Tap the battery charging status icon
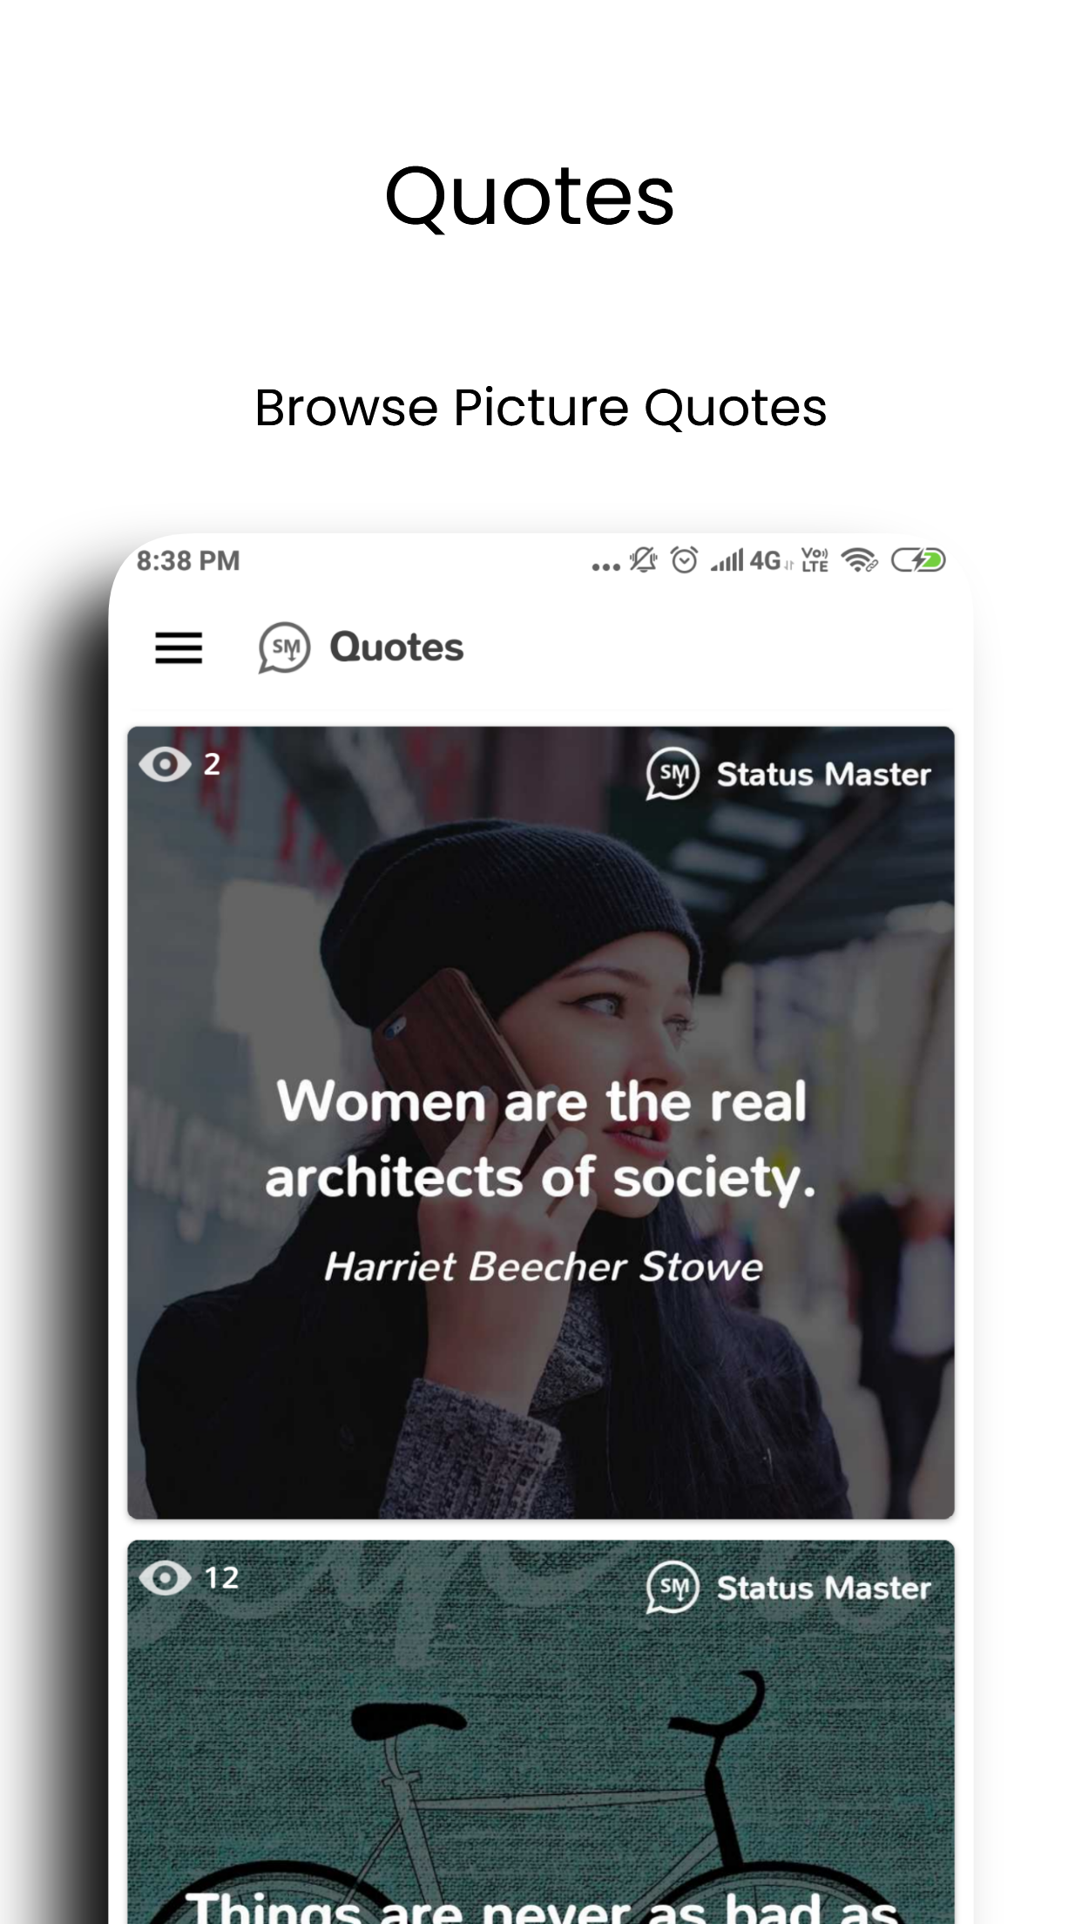 click(x=918, y=559)
